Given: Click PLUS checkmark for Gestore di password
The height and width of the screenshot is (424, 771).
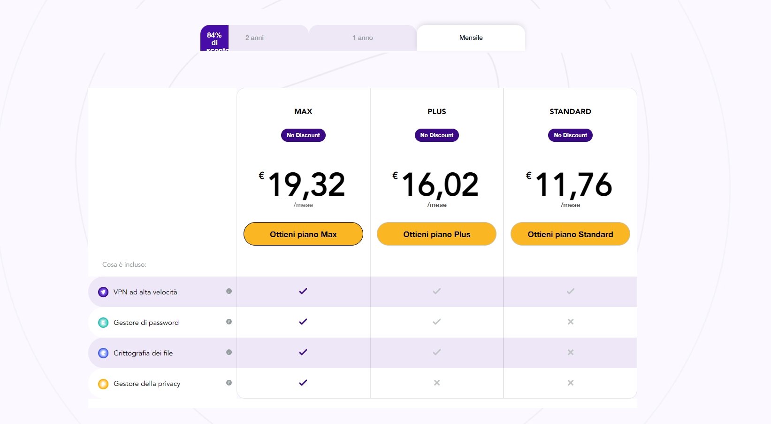Looking at the screenshot, I should tap(437, 322).
